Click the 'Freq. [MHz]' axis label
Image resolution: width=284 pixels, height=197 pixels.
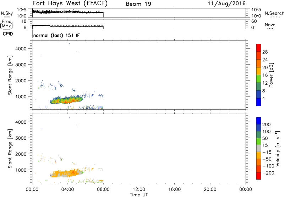pyautogui.click(x=7, y=24)
